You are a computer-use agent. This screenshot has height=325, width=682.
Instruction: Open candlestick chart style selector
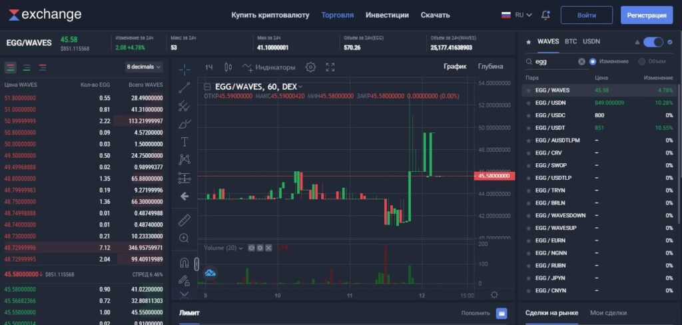pos(228,67)
